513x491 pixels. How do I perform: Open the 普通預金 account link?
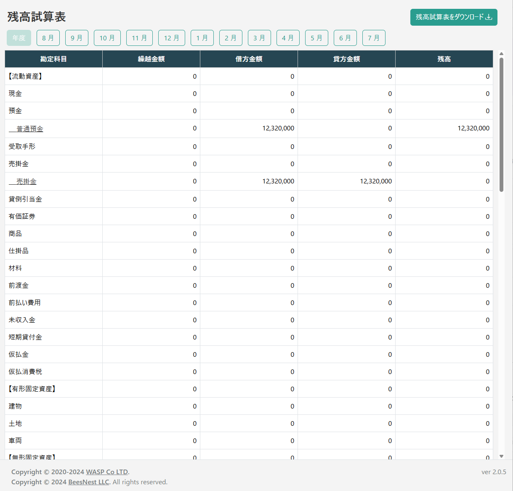[x=26, y=129]
